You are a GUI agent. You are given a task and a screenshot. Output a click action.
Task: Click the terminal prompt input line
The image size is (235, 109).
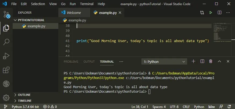[x=107, y=92]
